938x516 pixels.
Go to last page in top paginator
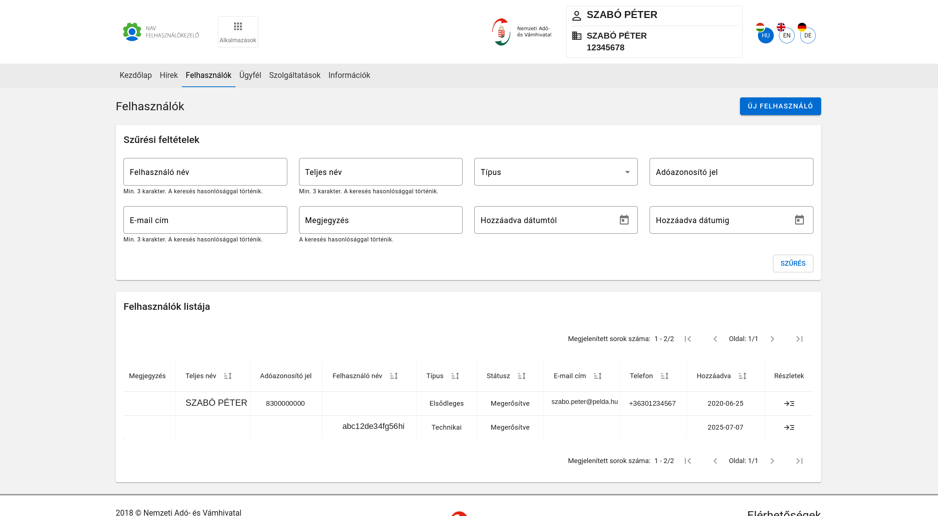799,339
